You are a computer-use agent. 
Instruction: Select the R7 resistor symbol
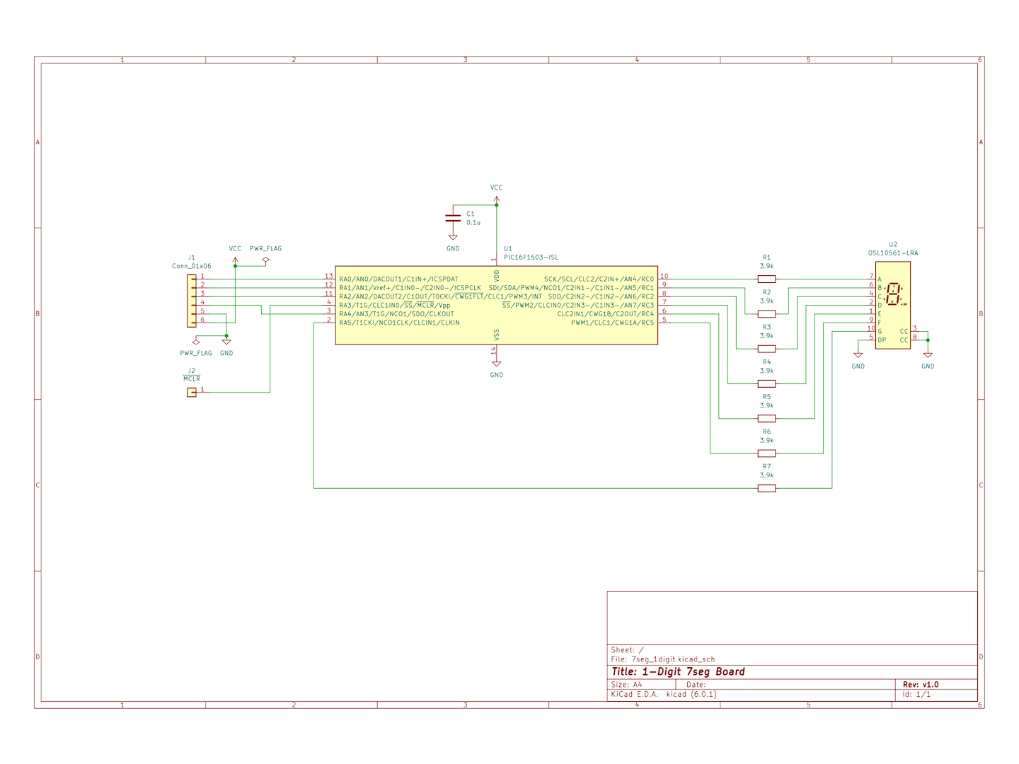click(766, 488)
